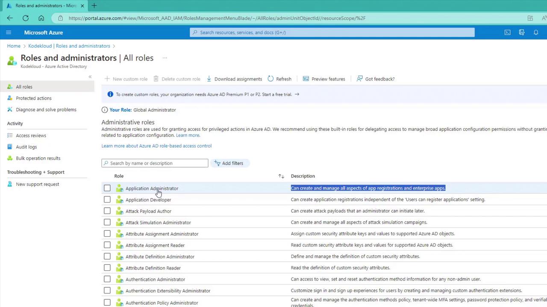
Task: Click the browser home icon
Action: pos(41,18)
